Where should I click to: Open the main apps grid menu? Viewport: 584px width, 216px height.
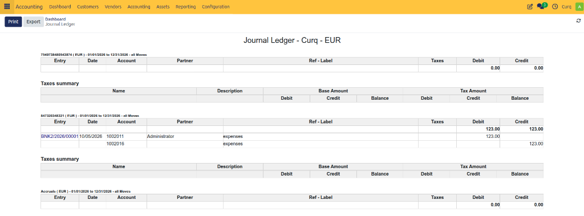(x=7, y=7)
